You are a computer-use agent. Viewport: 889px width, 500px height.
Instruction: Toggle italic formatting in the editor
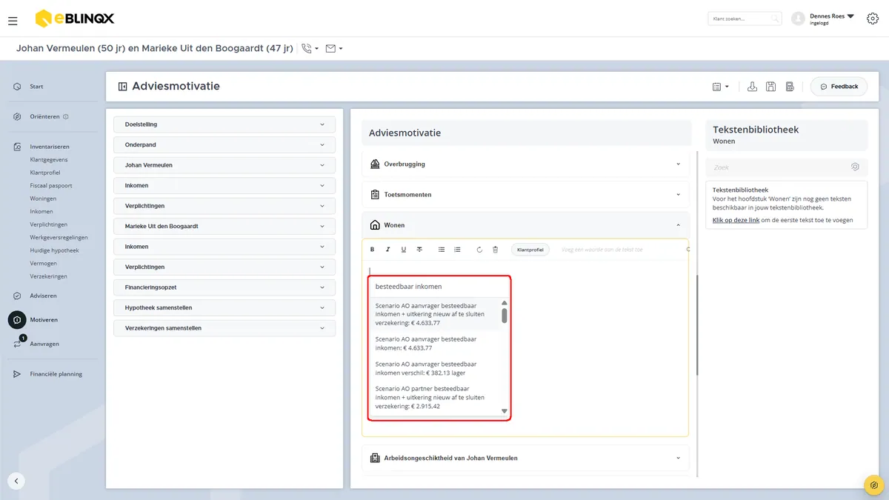click(x=387, y=250)
